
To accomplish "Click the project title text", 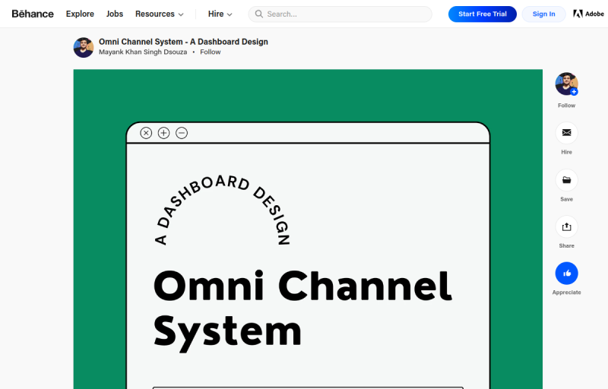I will [183, 42].
